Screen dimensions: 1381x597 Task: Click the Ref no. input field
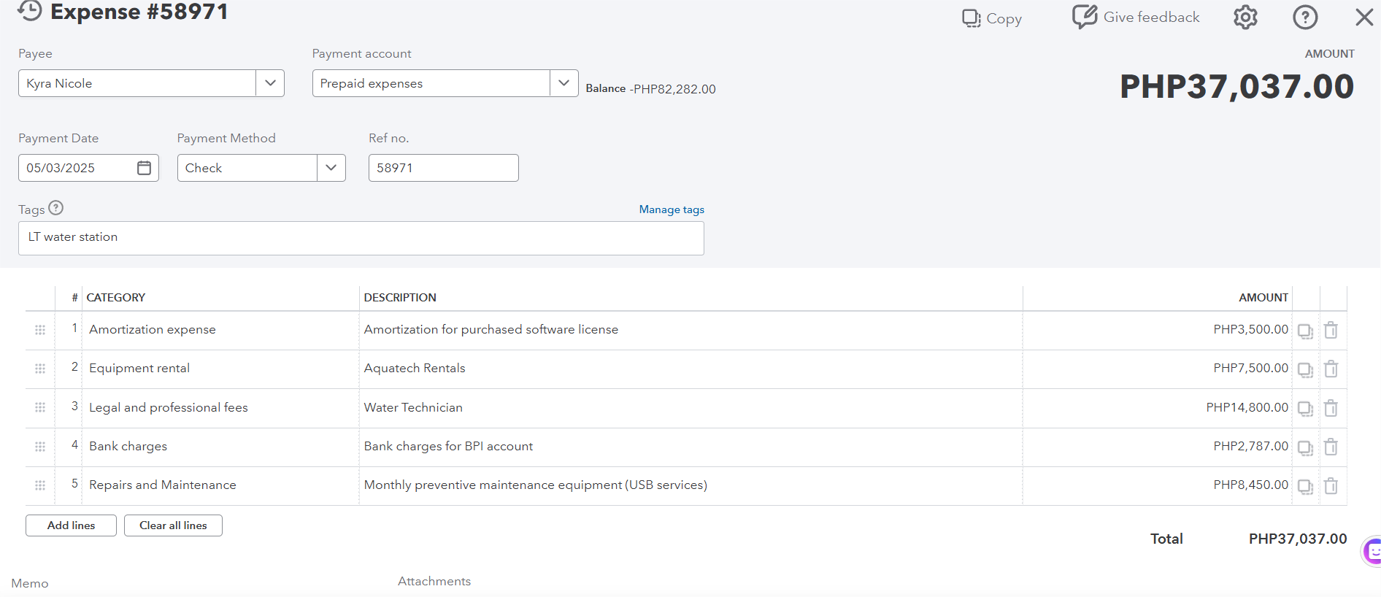pyautogui.click(x=443, y=168)
